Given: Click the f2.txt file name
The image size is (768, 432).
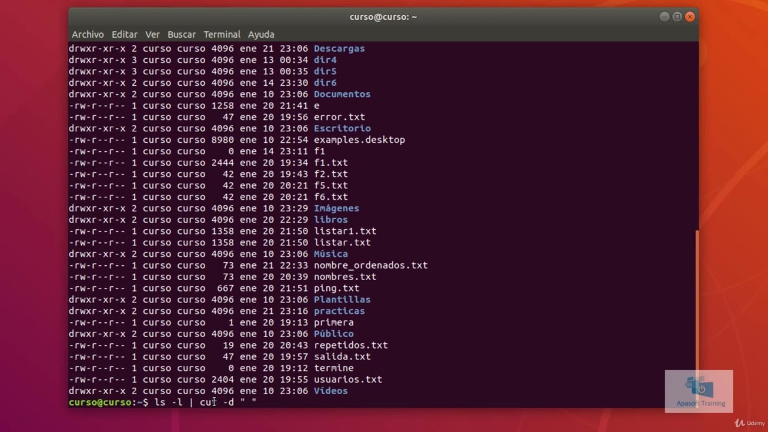Looking at the screenshot, I should [331, 174].
